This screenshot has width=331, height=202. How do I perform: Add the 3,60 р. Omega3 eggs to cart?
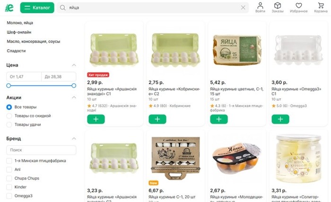(x=280, y=119)
